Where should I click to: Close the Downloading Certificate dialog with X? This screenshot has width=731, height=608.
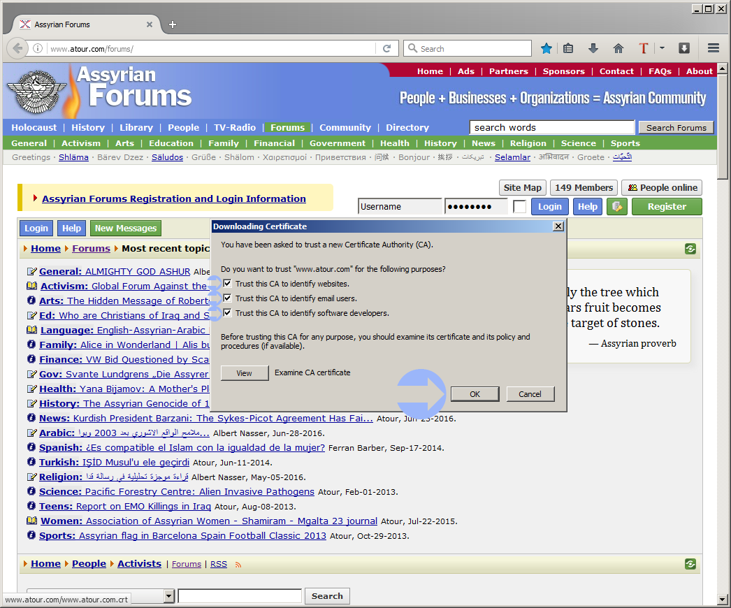point(558,226)
